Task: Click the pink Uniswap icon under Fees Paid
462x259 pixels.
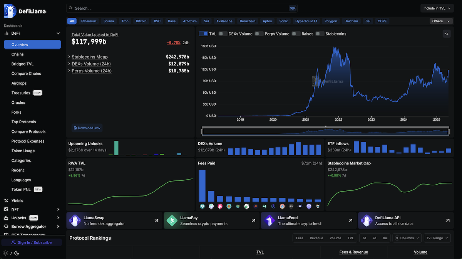Action: 220,207
